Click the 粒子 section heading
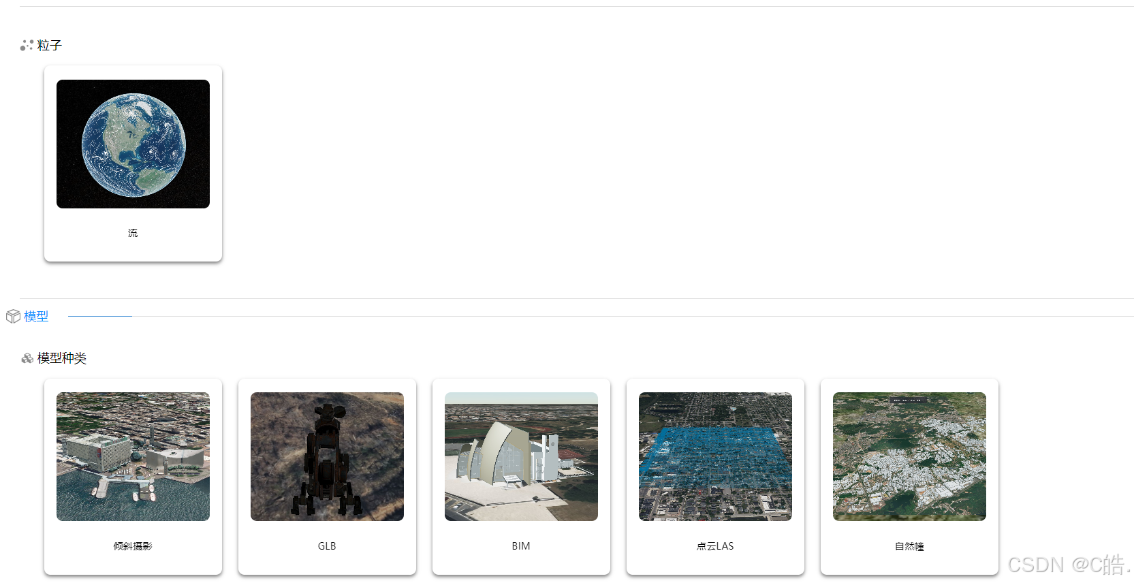1134x585 pixels. coord(50,46)
